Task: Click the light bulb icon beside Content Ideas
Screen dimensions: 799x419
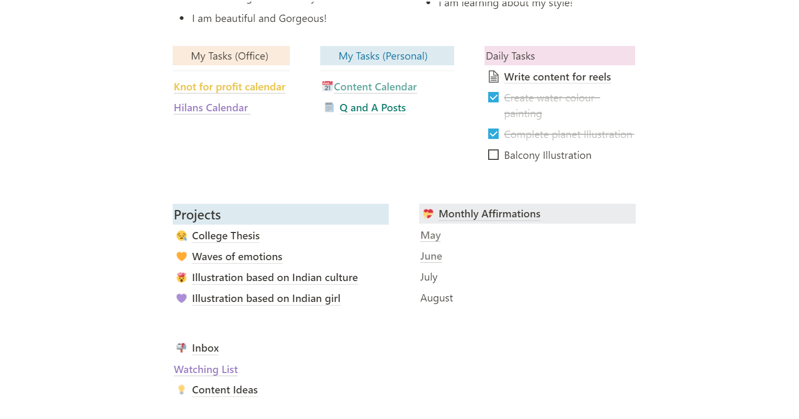Action: (182, 390)
